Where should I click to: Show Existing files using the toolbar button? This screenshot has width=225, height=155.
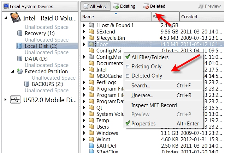[x=124, y=6]
